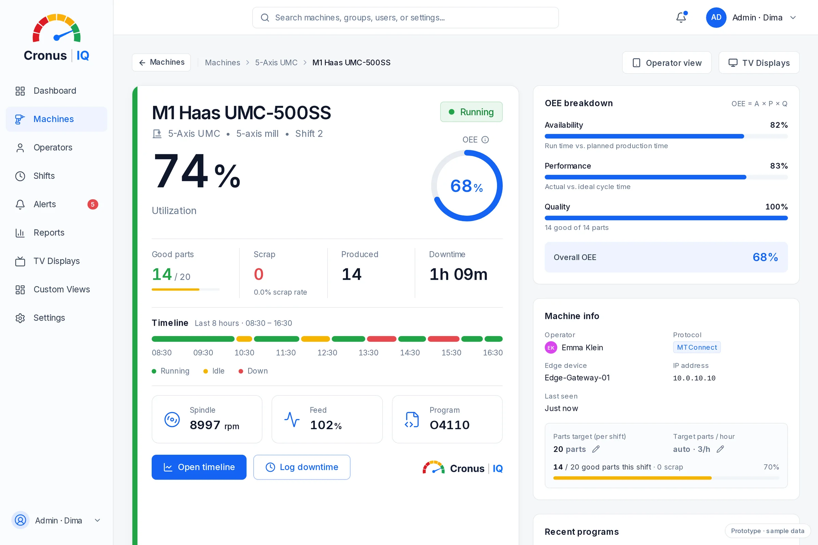Click the TV Displays header button

pos(759,63)
